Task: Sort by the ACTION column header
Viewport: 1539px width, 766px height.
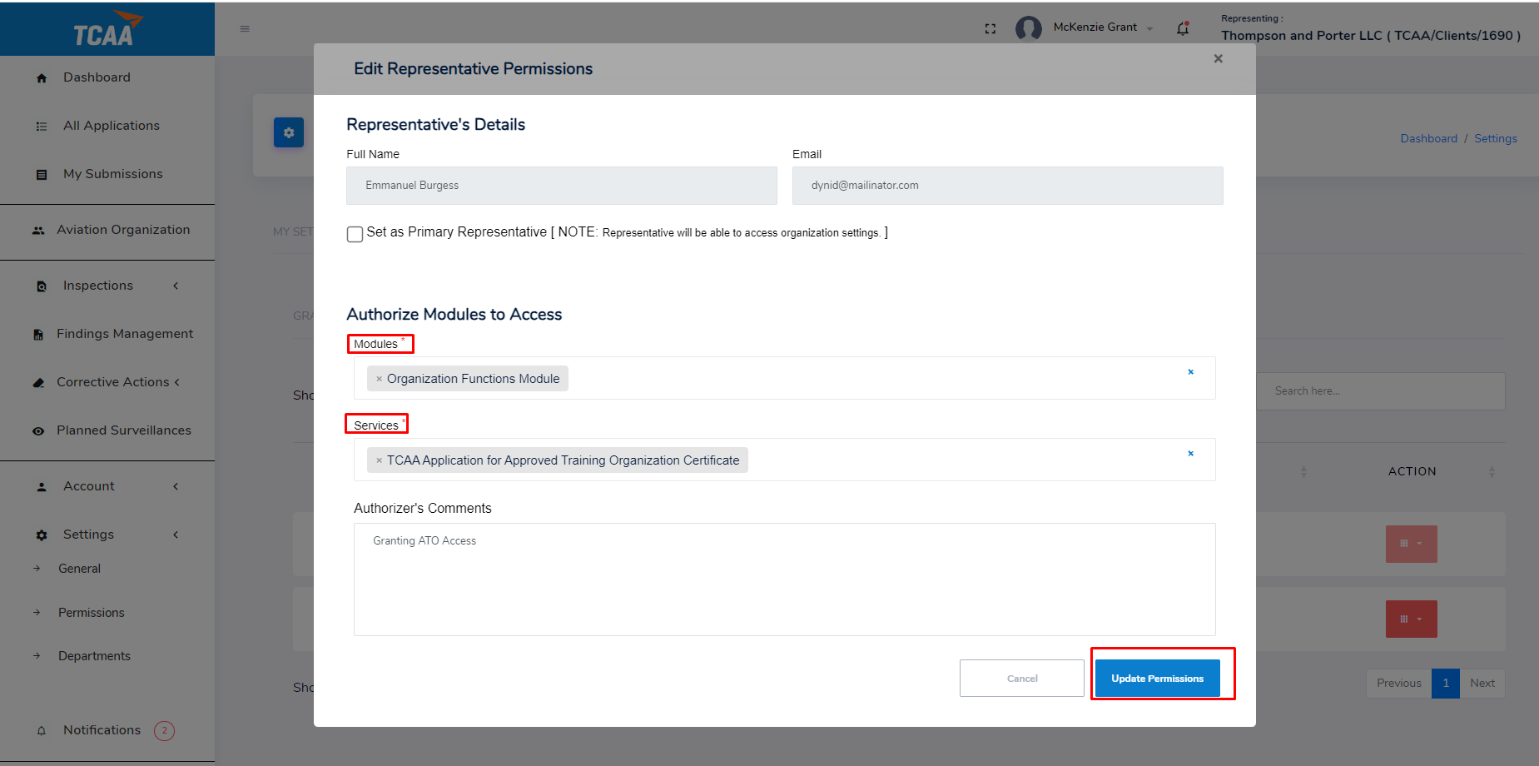Action: (x=1412, y=471)
